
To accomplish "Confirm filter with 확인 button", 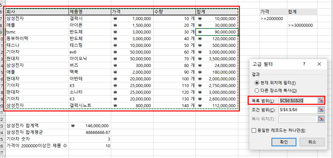I will pos(284,142).
